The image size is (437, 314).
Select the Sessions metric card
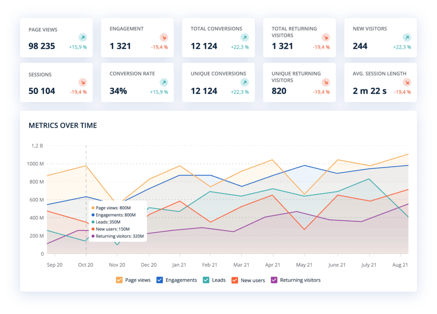56,82
